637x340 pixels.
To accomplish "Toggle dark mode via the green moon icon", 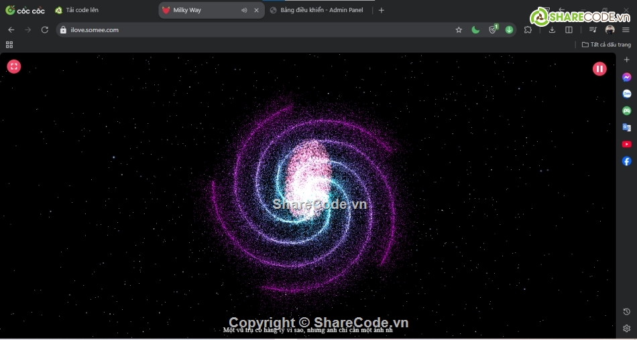I will coord(475,29).
